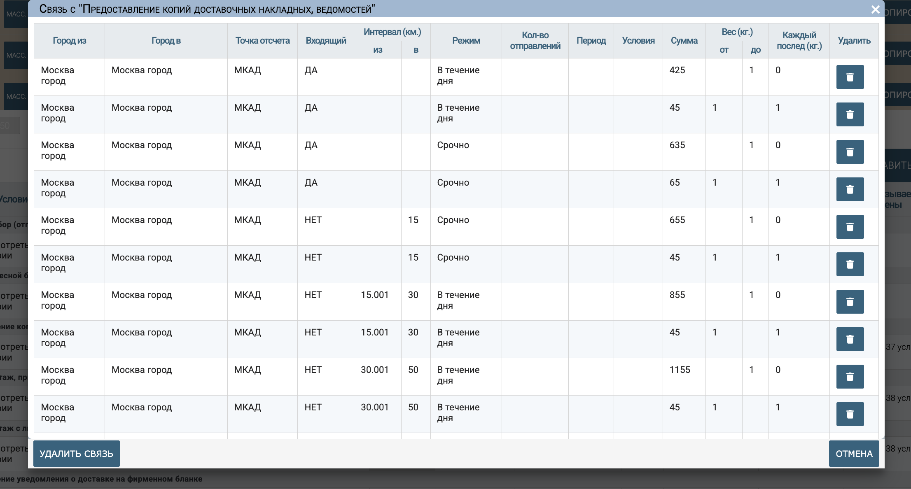Click trash icon for urgent row with sum 635
The width and height of the screenshot is (911, 489).
tap(850, 152)
